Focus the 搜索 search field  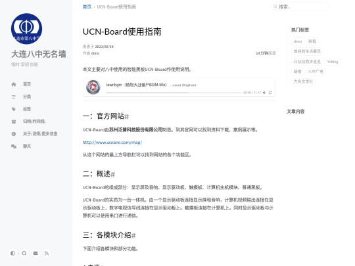point(300,7)
